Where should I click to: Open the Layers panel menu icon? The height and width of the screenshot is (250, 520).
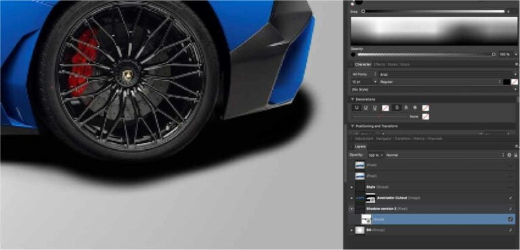click(x=517, y=147)
